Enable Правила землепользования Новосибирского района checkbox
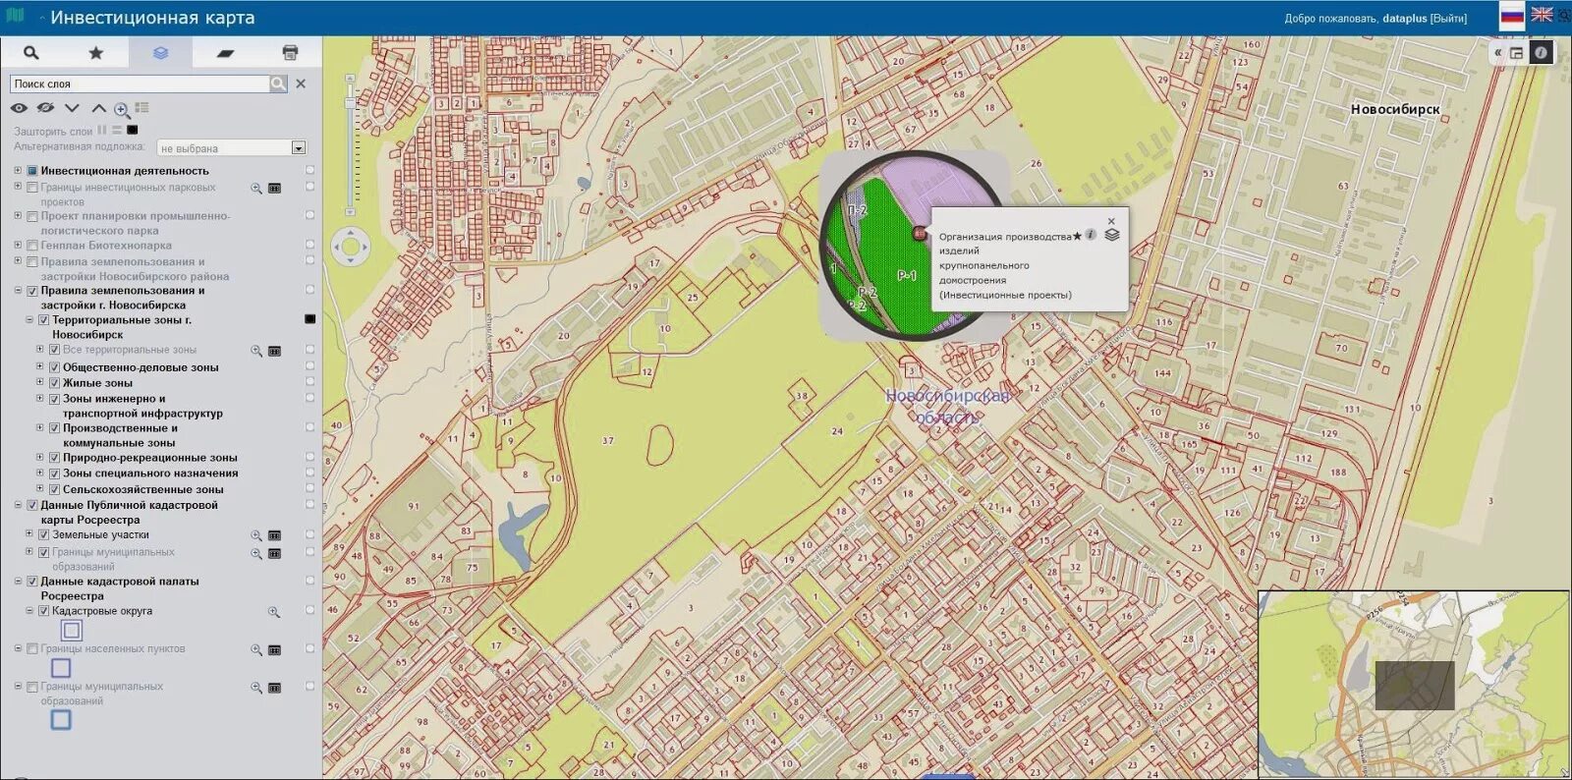Screen dimensions: 1572x780 tap(32, 262)
